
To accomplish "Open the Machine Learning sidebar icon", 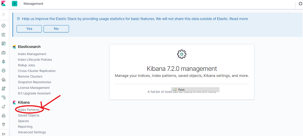I will pyautogui.click(x=3, y=70).
